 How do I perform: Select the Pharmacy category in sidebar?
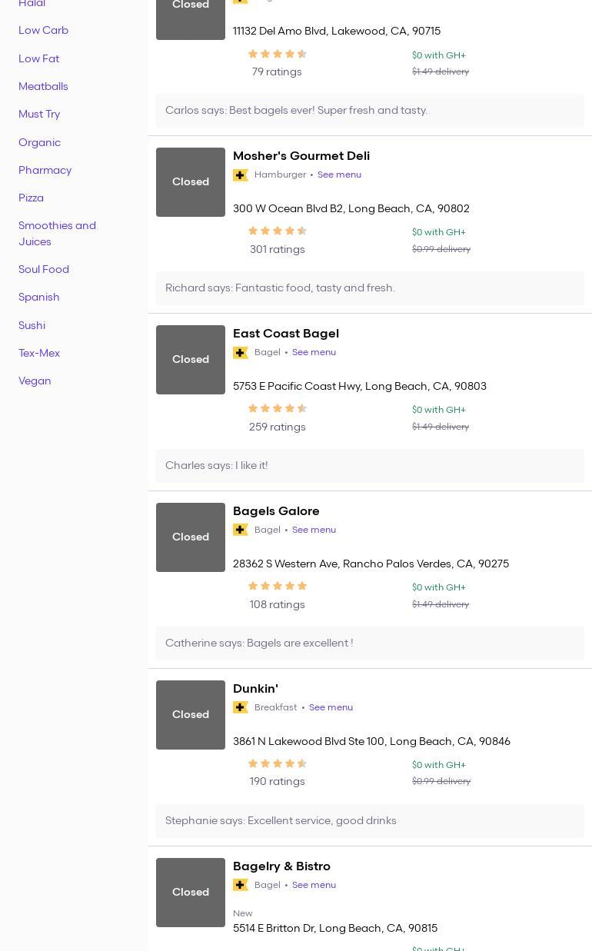coord(45,170)
